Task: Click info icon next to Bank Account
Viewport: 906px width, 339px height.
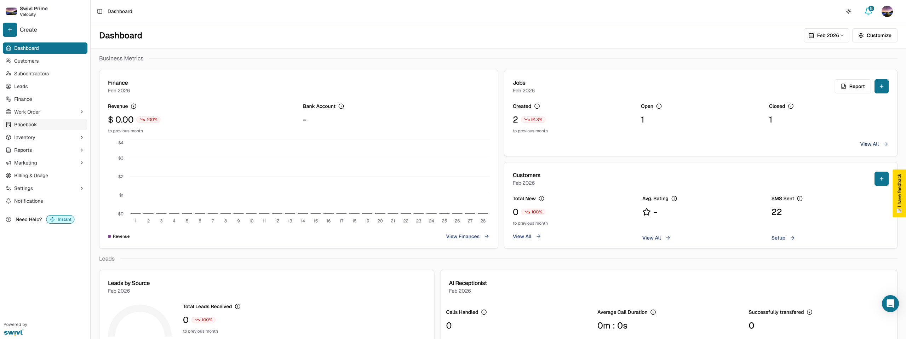Action: [341, 106]
